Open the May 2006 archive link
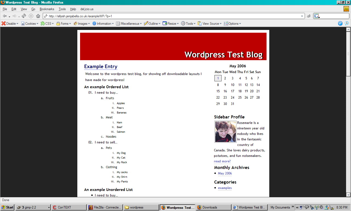Viewport: 351px width, 211px height. tap(225, 173)
